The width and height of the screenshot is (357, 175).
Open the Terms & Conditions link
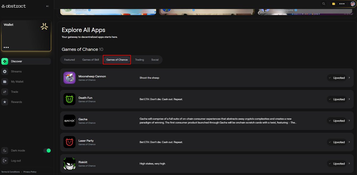click(x=10, y=172)
